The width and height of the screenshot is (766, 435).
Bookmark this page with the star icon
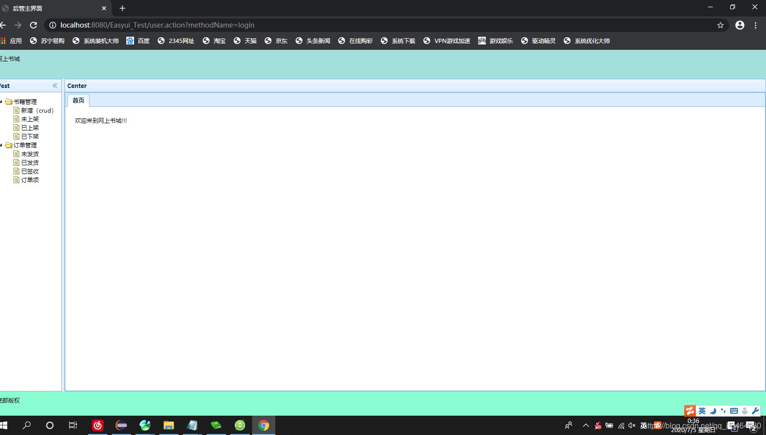pos(721,25)
